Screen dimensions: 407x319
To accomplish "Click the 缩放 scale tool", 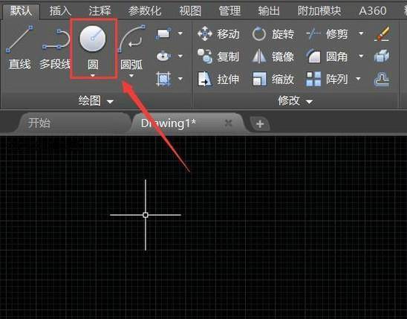I will pyautogui.click(x=273, y=79).
